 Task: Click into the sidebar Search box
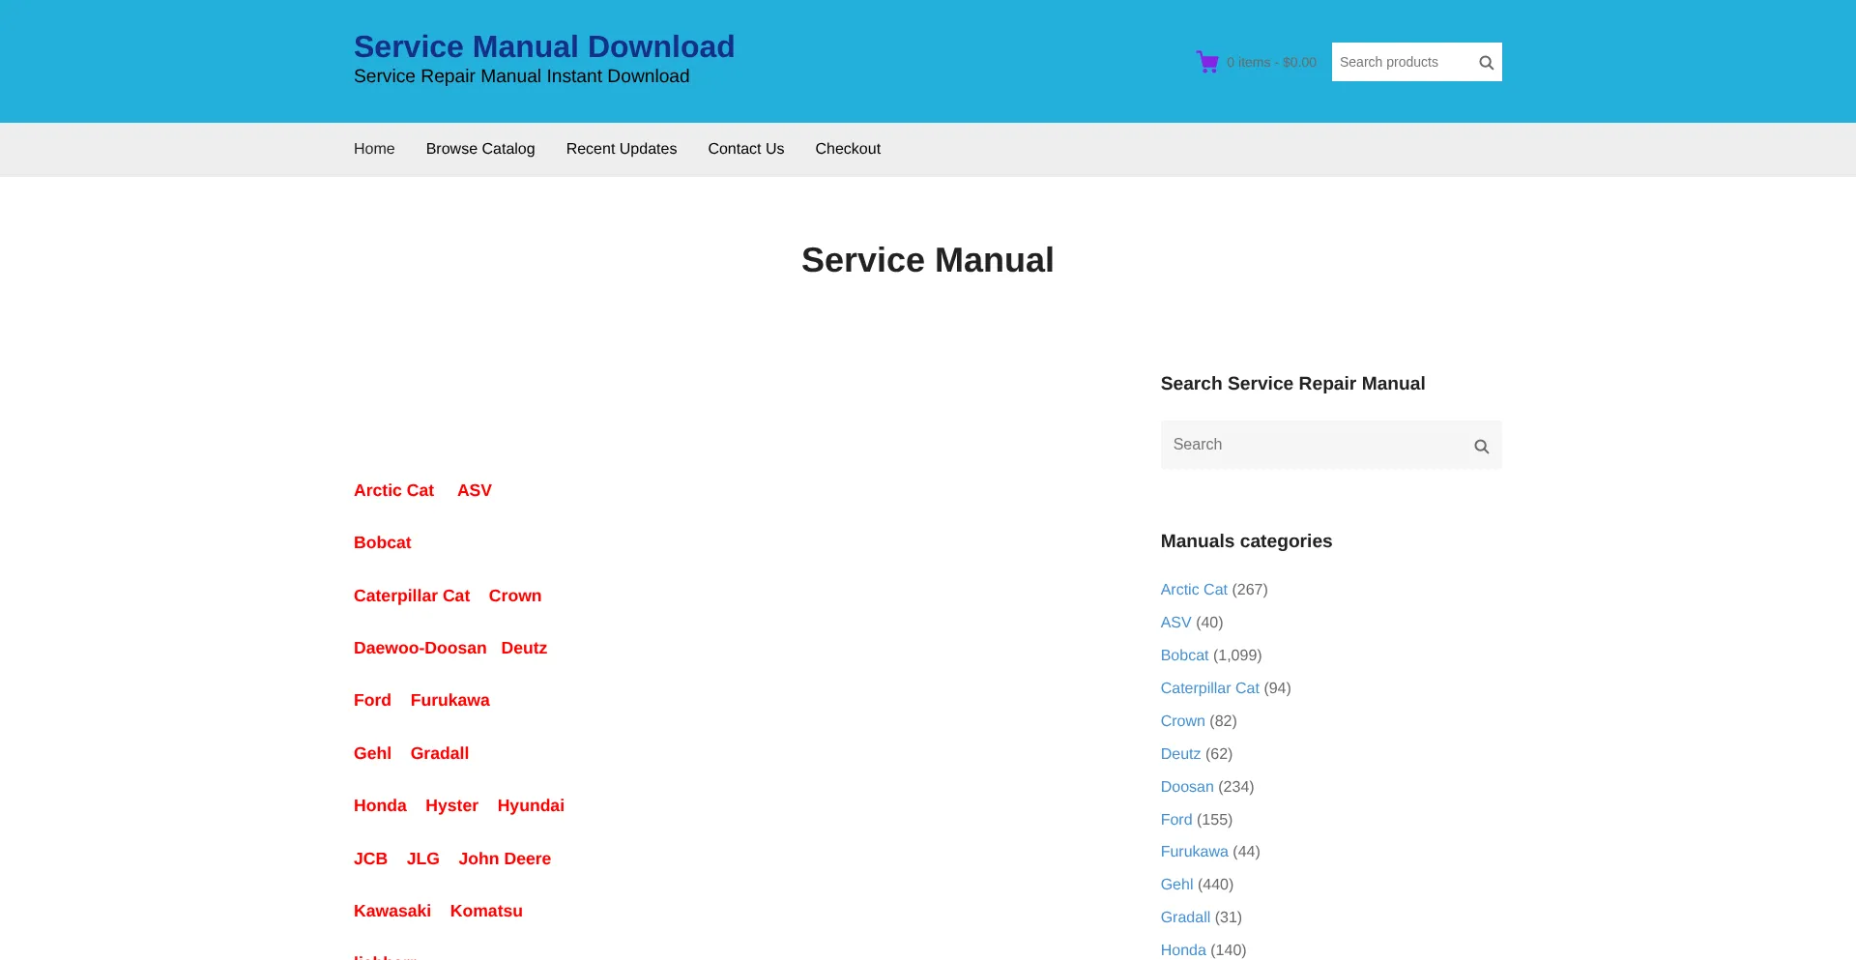click(x=1314, y=445)
